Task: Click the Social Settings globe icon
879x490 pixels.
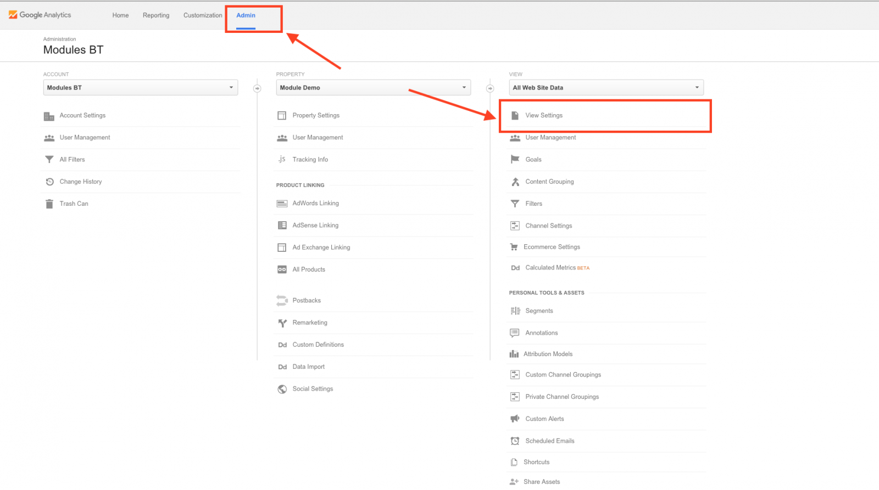Action: click(282, 389)
